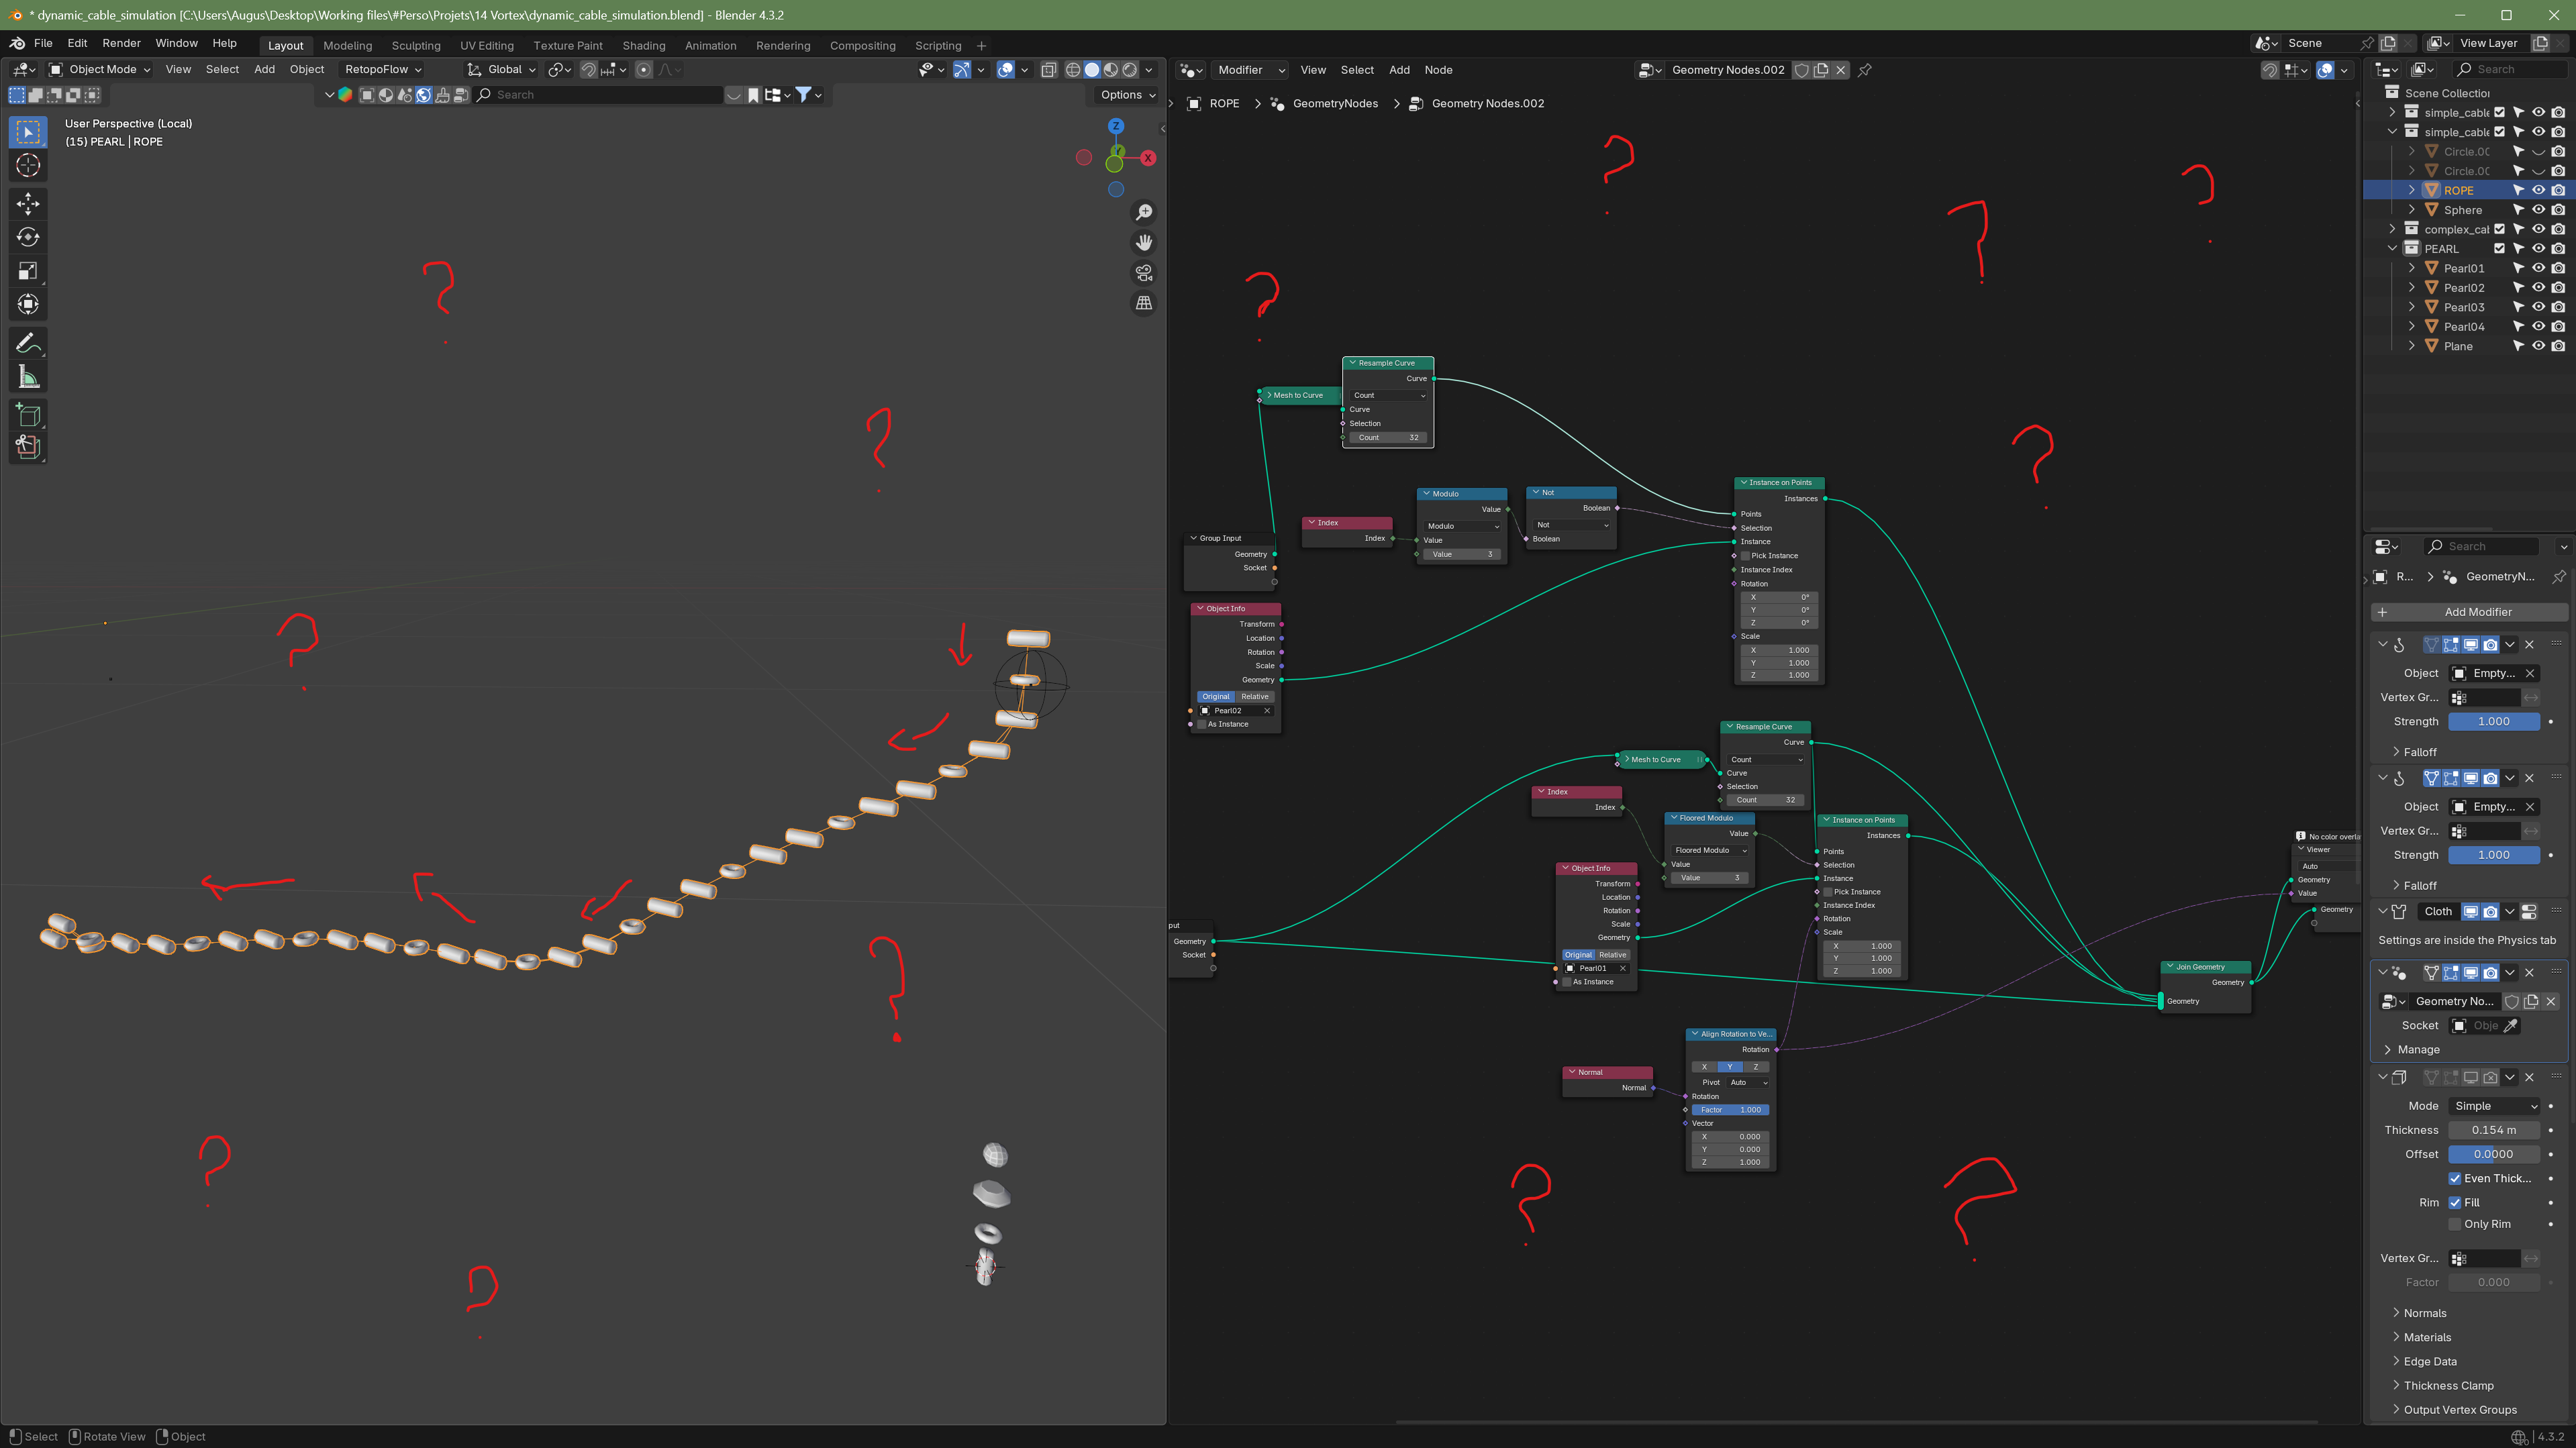This screenshot has height=1448, width=2576.
Task: Click Relative in Pearl02 Object Info node
Action: point(1254,697)
